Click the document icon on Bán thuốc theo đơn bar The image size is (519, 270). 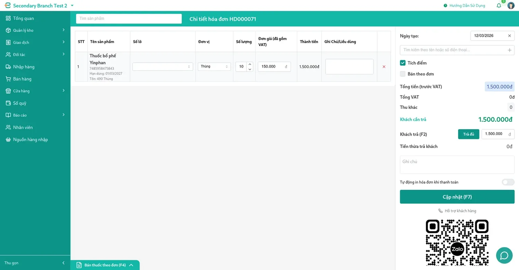[x=79, y=265]
